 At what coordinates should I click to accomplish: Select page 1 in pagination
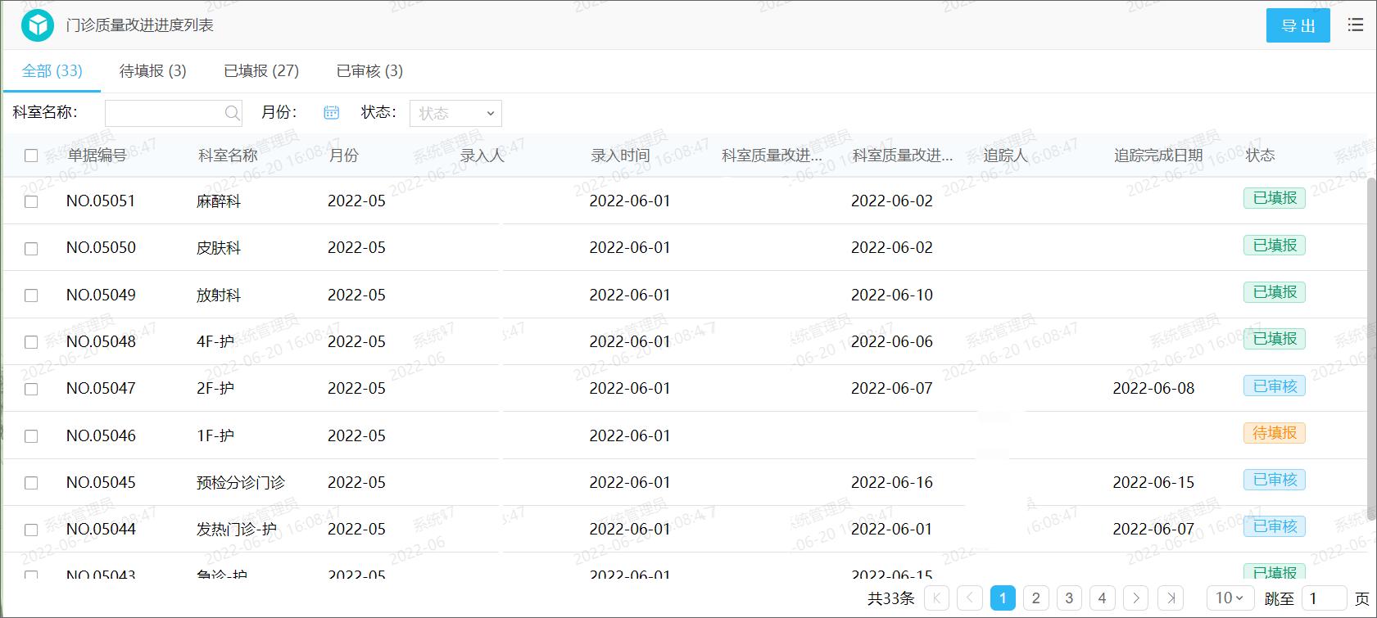tap(1003, 598)
